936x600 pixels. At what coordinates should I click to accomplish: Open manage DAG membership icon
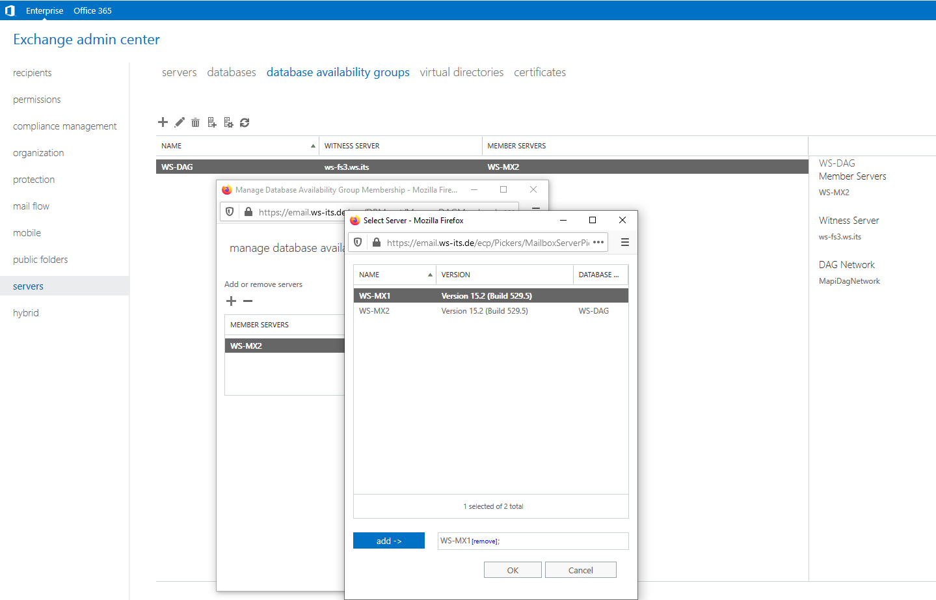tap(212, 122)
